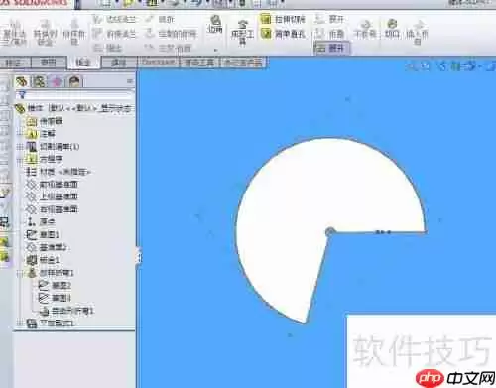Image resolution: width=496 pixels, height=388 pixels.
Task: Select the Base Flange/Tab tool (基体法兰)
Action: [15, 33]
